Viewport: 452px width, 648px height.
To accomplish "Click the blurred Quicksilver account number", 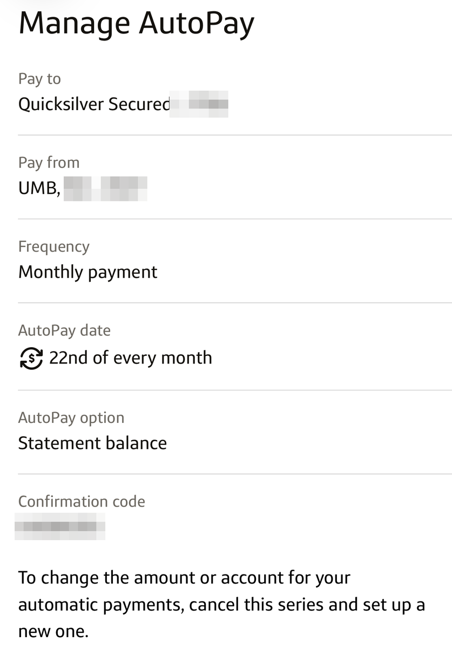I will click(x=199, y=104).
